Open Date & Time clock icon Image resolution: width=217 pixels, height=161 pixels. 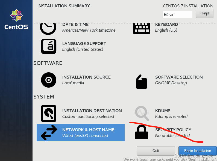pos(48,29)
